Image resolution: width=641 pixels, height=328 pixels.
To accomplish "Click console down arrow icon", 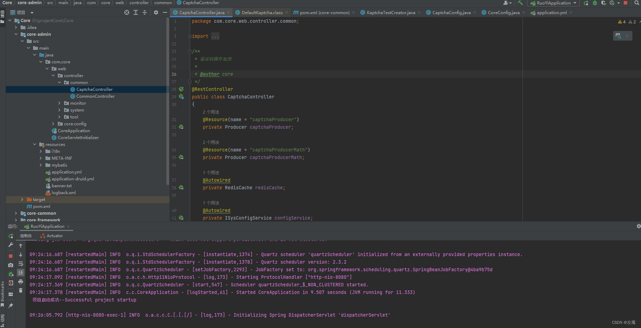I will click(x=21, y=255).
